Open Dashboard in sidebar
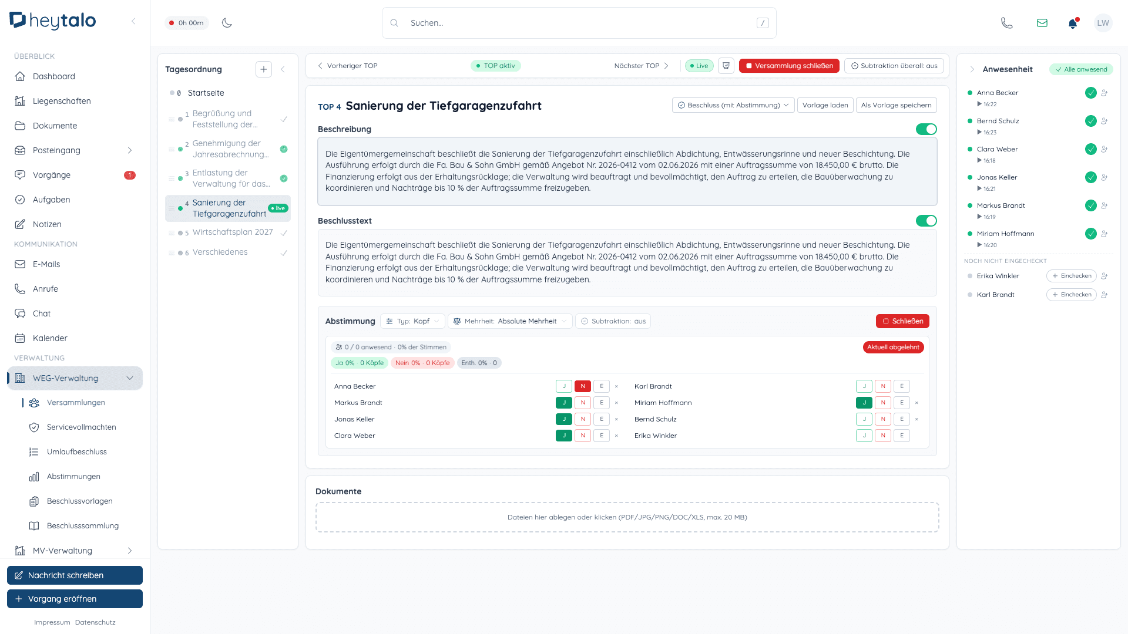1128x634 pixels. point(75,76)
